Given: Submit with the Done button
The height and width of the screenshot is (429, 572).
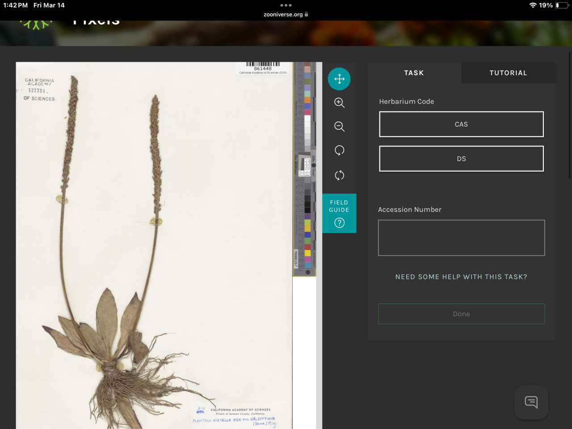Looking at the screenshot, I should [x=461, y=314].
